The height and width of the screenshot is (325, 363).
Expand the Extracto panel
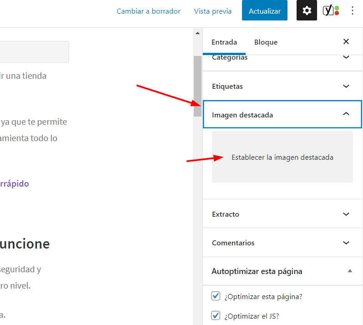click(x=282, y=214)
